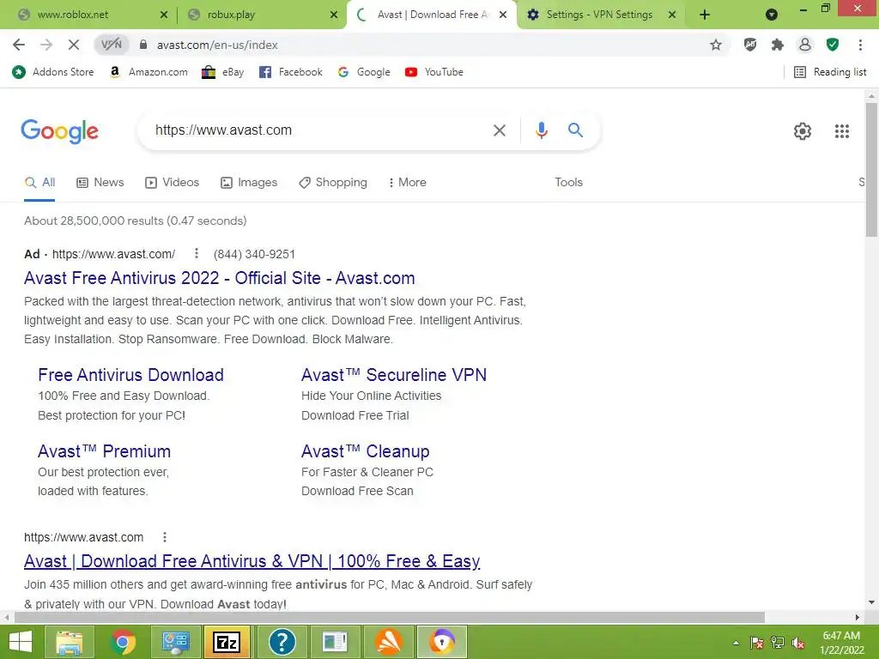This screenshot has height=659, width=879.
Task: Open the Google bookmark
Action: click(364, 72)
